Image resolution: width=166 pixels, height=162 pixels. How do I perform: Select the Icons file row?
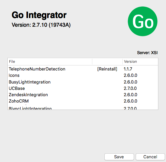tap(83, 75)
